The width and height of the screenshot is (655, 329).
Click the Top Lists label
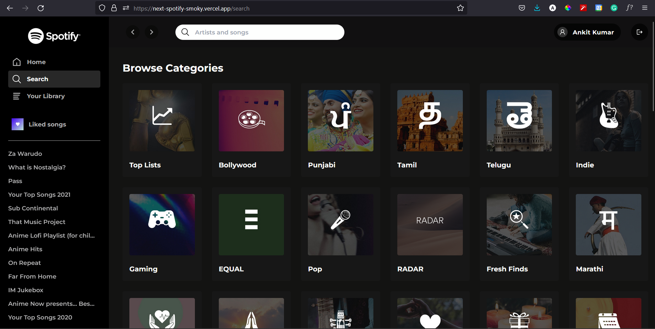point(145,165)
